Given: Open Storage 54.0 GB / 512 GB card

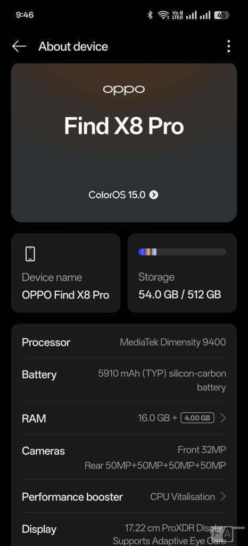Looking at the screenshot, I should click(182, 272).
